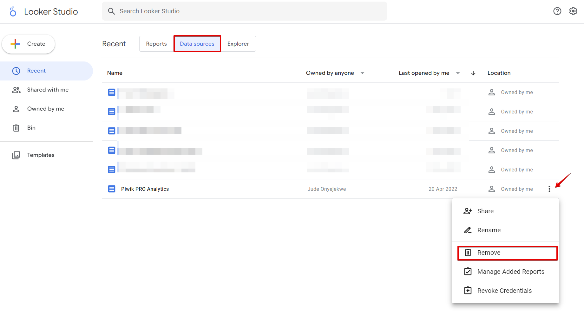
Task: Click the Looker Studio title text
Action: coord(51,12)
